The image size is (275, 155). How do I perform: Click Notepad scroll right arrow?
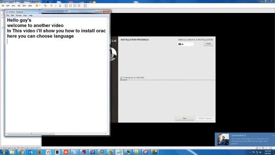click(106, 133)
